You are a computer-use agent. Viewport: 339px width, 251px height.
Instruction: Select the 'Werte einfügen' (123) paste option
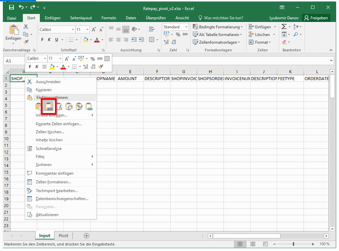tap(48, 106)
